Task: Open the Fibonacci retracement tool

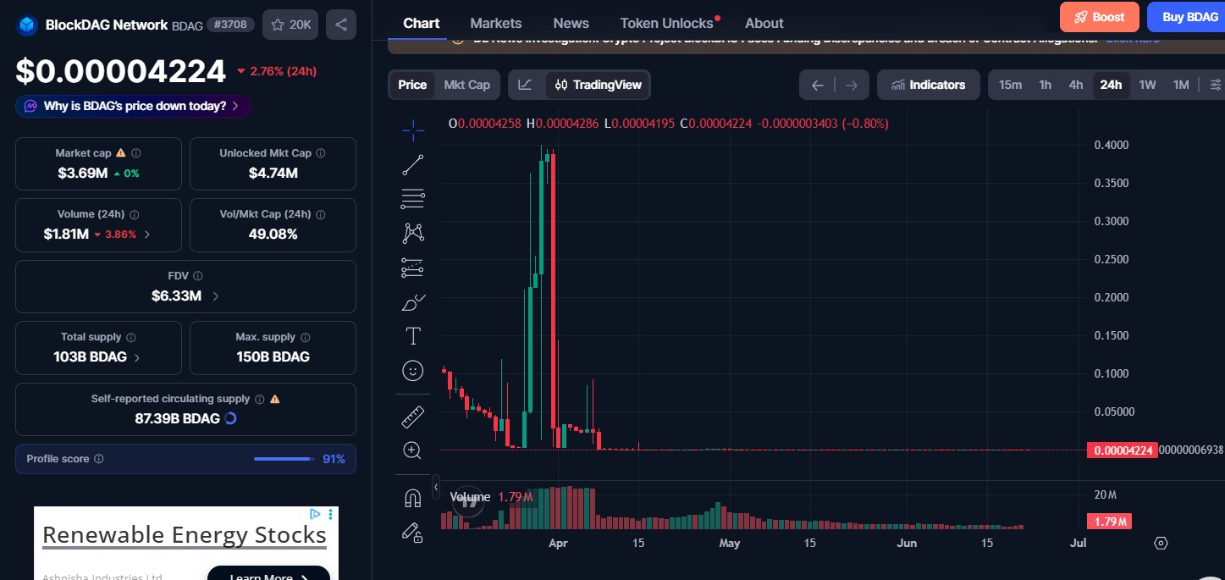Action: click(x=413, y=199)
